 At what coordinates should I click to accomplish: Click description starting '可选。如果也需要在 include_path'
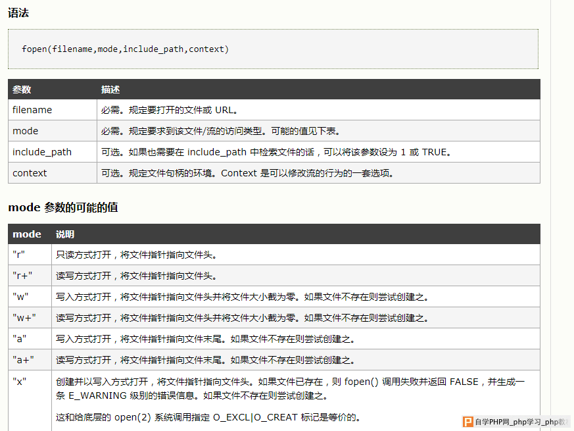pyautogui.click(x=277, y=152)
